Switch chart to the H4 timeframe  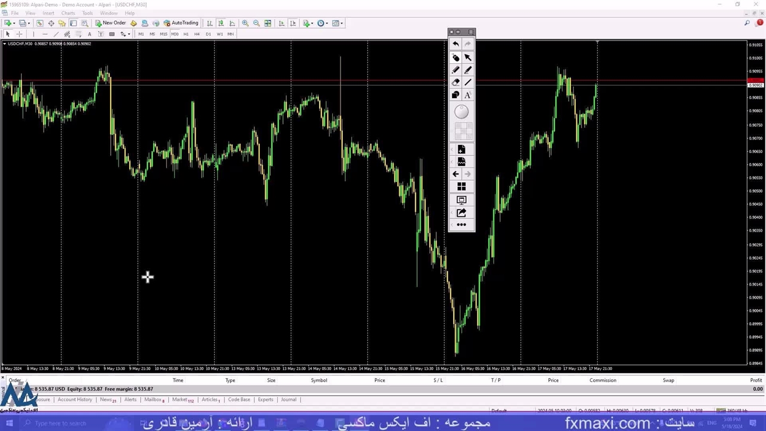[197, 34]
